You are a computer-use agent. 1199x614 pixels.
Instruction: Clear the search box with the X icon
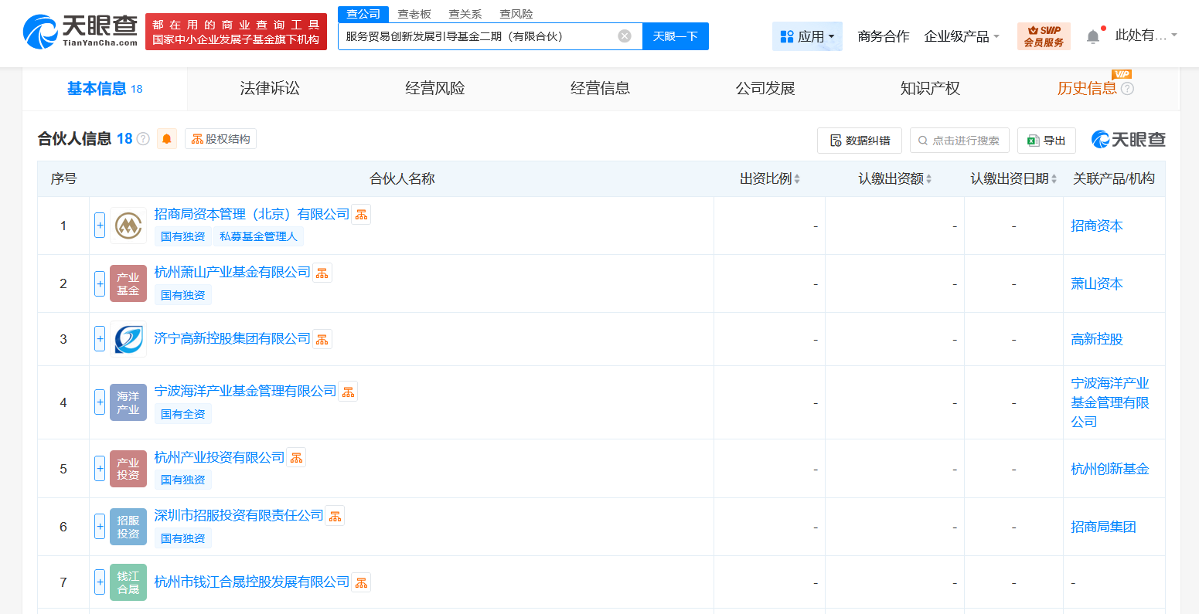click(624, 36)
